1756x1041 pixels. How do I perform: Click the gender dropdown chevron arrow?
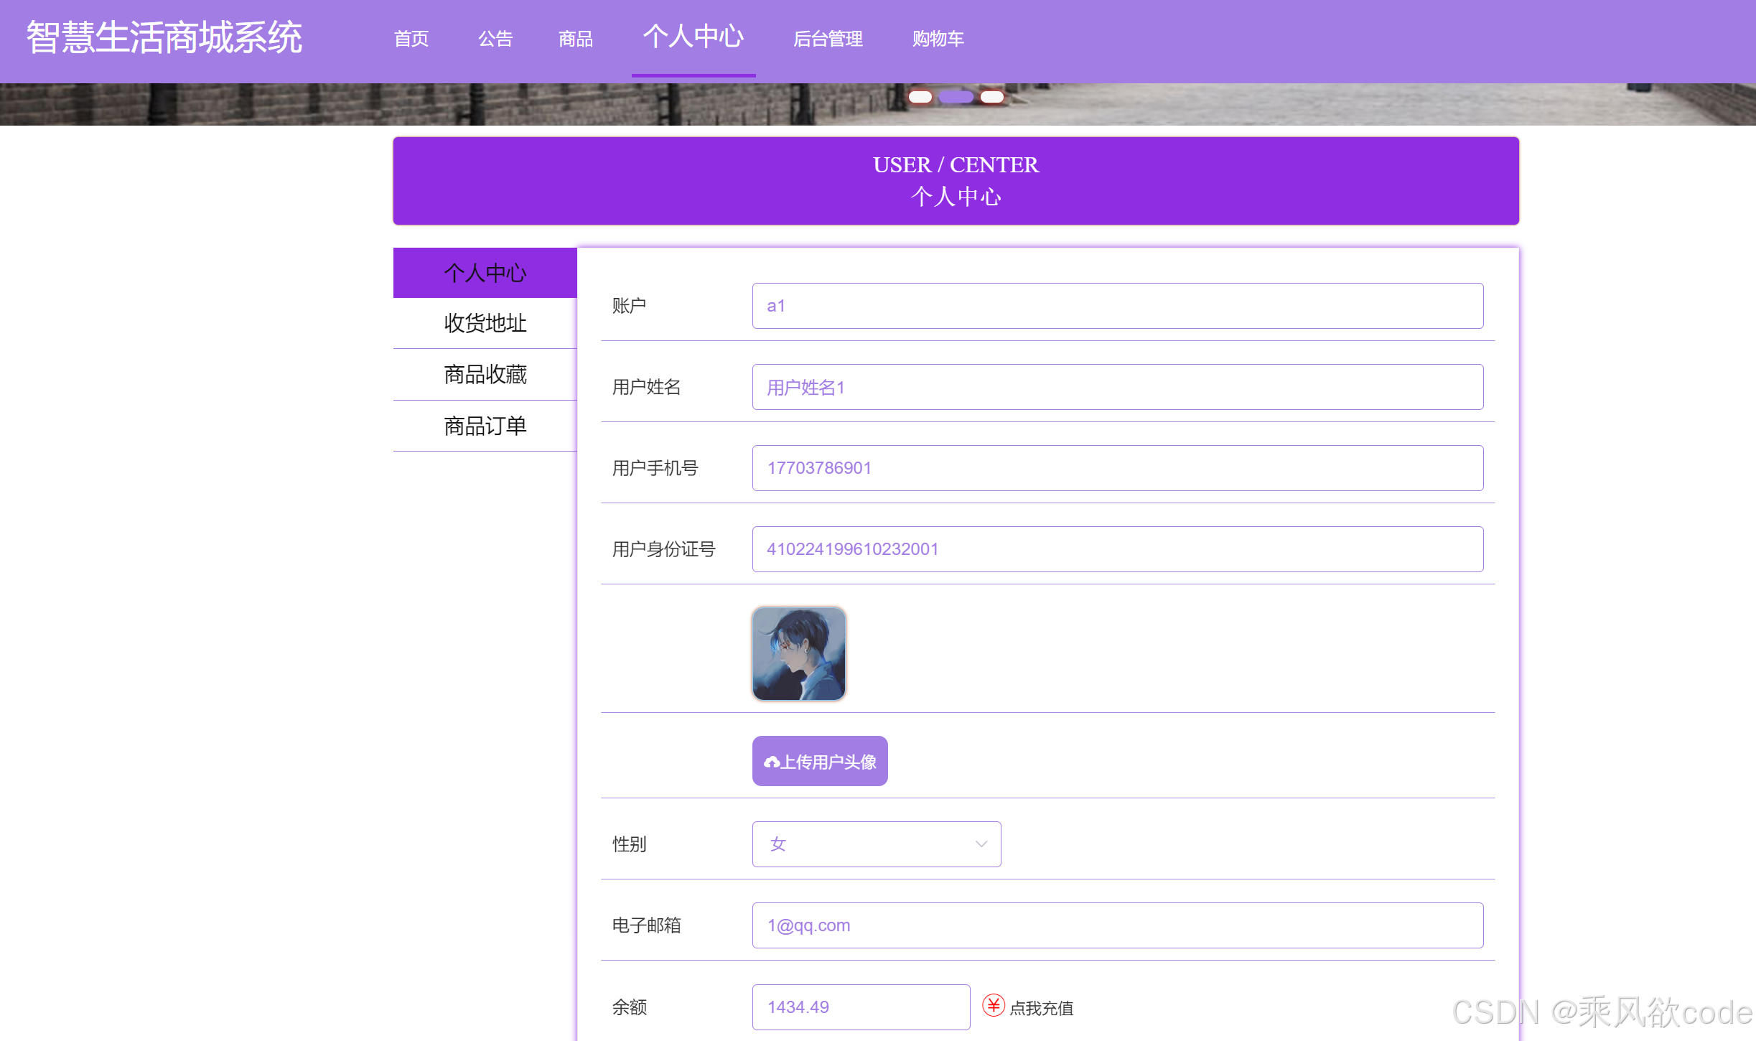point(981,844)
